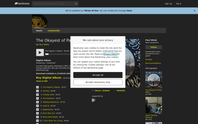Click Buy Digital Album

tap(49, 78)
